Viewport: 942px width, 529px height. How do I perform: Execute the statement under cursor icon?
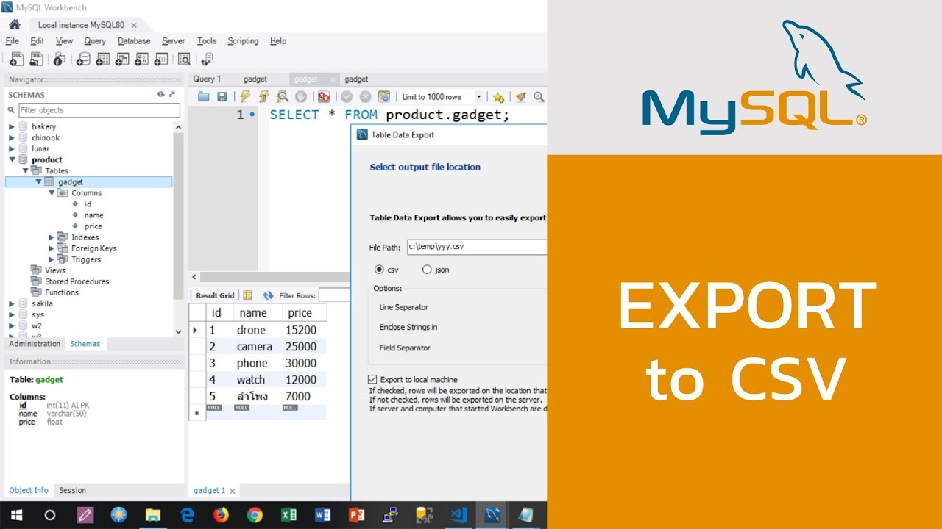263,97
